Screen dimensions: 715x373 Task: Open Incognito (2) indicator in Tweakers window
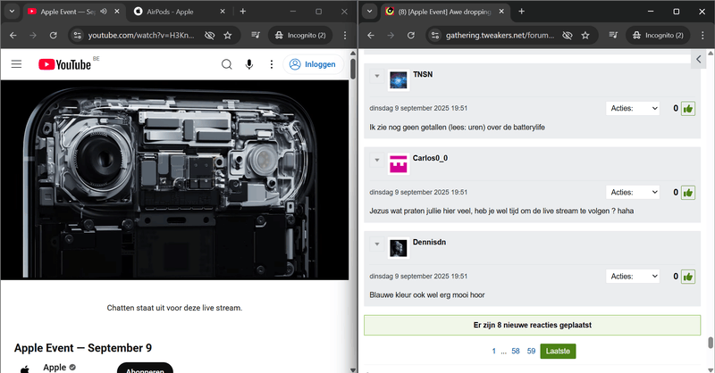click(659, 35)
